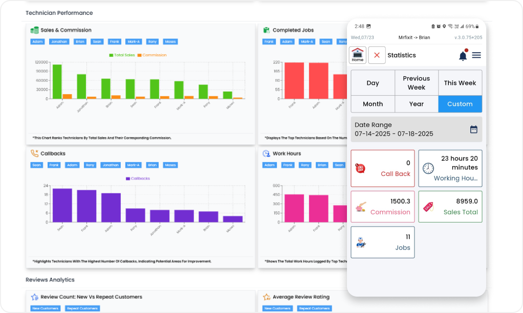The image size is (523, 313).
Task: Switch to the Month tab
Action: click(373, 104)
